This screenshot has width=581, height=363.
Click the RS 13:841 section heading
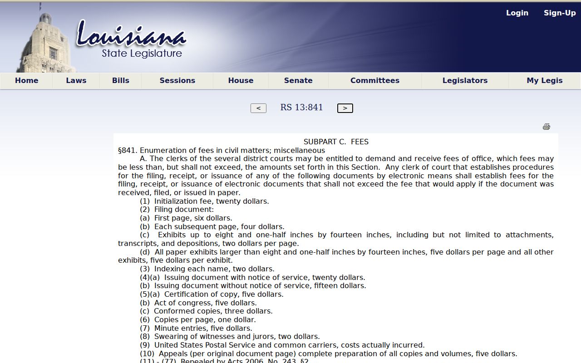click(x=302, y=108)
